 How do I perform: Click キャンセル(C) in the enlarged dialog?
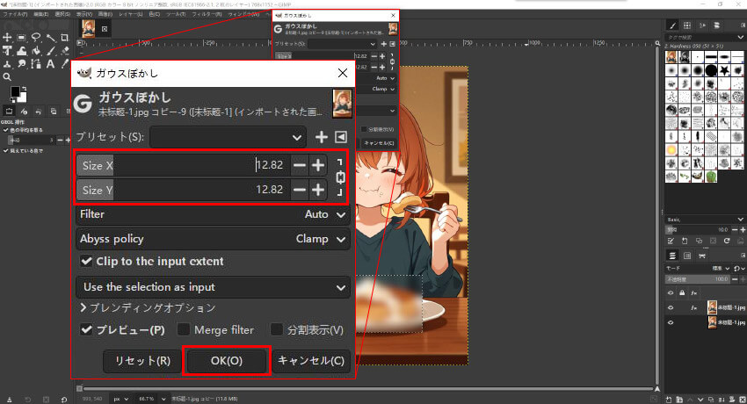[311, 361]
